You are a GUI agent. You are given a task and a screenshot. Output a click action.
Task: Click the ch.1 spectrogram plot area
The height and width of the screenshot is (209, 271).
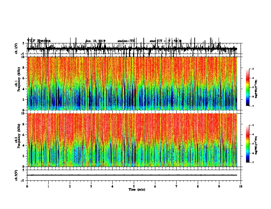[x=132, y=83]
